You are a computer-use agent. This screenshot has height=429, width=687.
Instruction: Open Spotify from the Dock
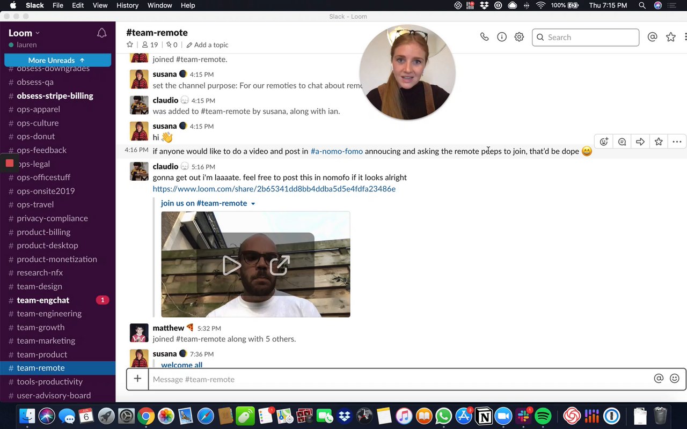pyautogui.click(x=543, y=416)
